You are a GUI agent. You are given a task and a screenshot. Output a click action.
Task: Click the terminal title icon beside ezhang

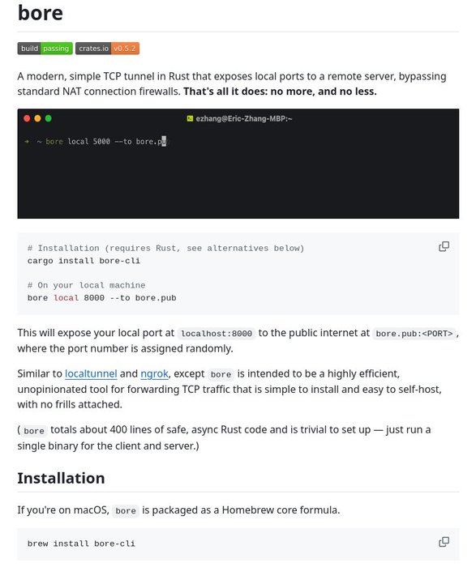(190, 118)
